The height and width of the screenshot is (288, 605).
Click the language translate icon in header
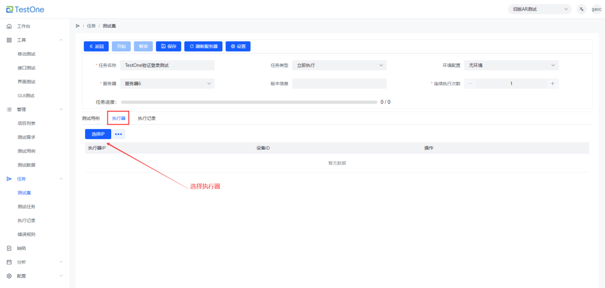pos(582,9)
